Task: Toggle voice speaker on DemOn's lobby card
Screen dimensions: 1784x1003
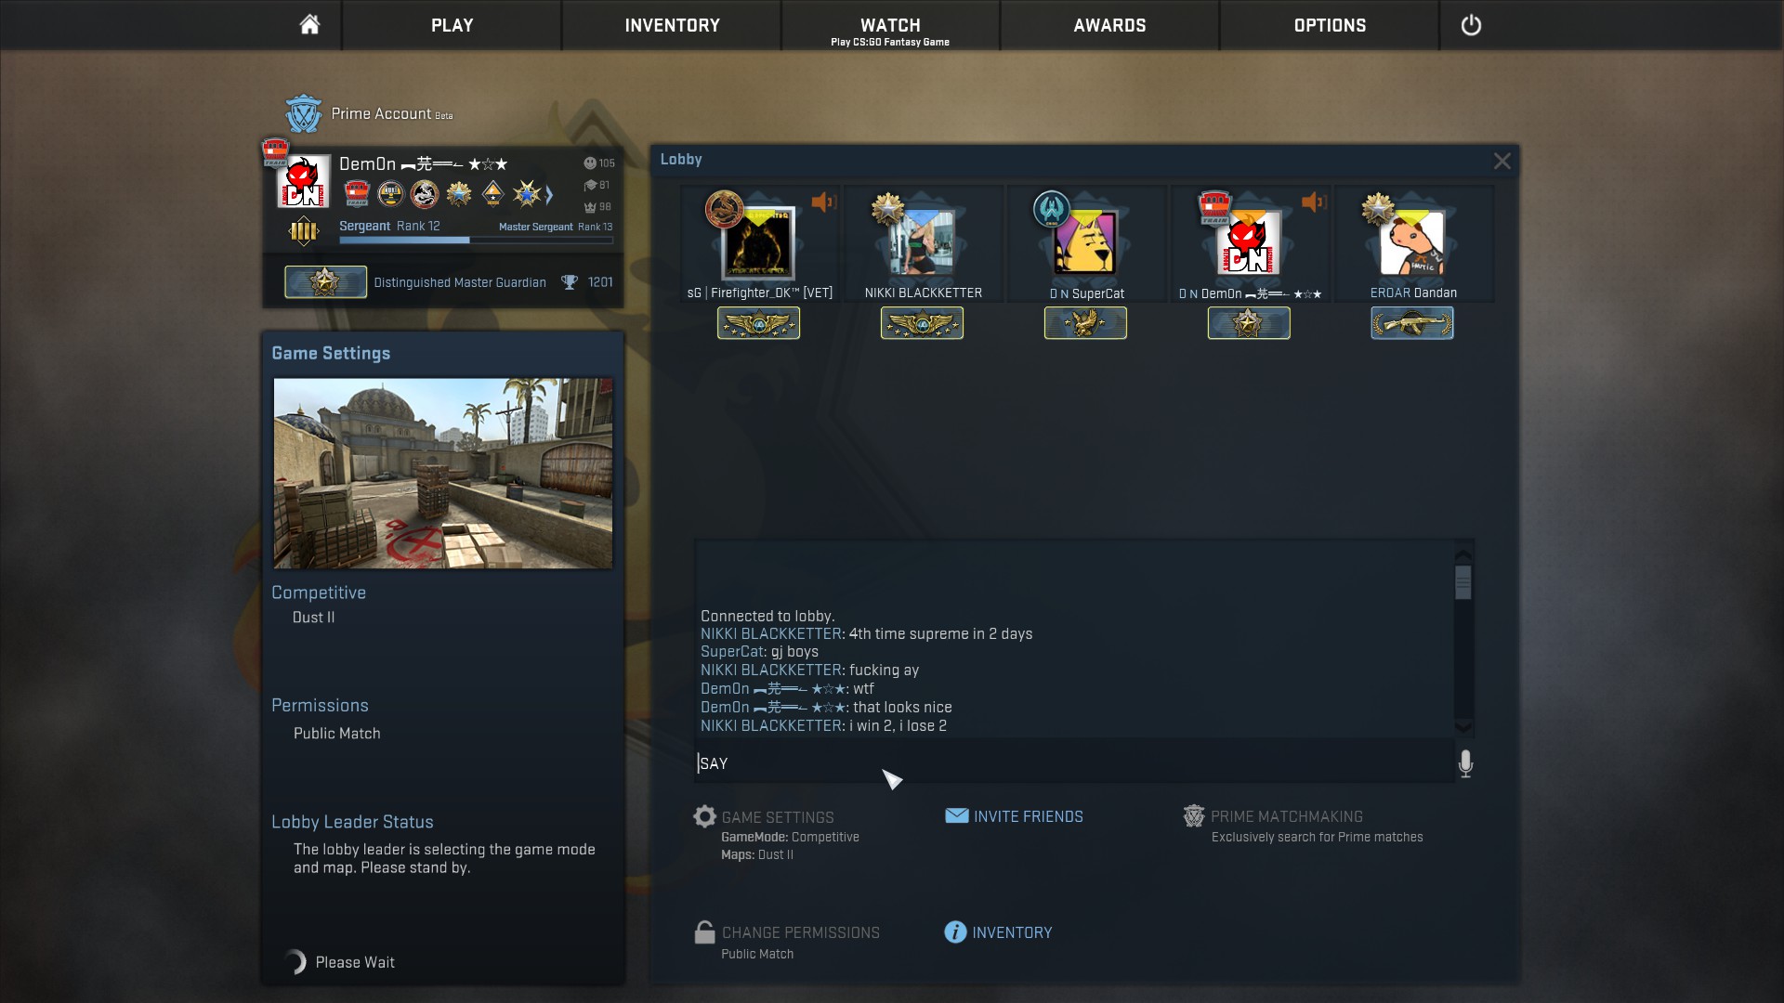Action: [1313, 202]
